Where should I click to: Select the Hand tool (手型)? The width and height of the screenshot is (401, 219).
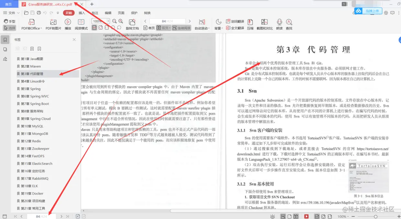click(10, 21)
